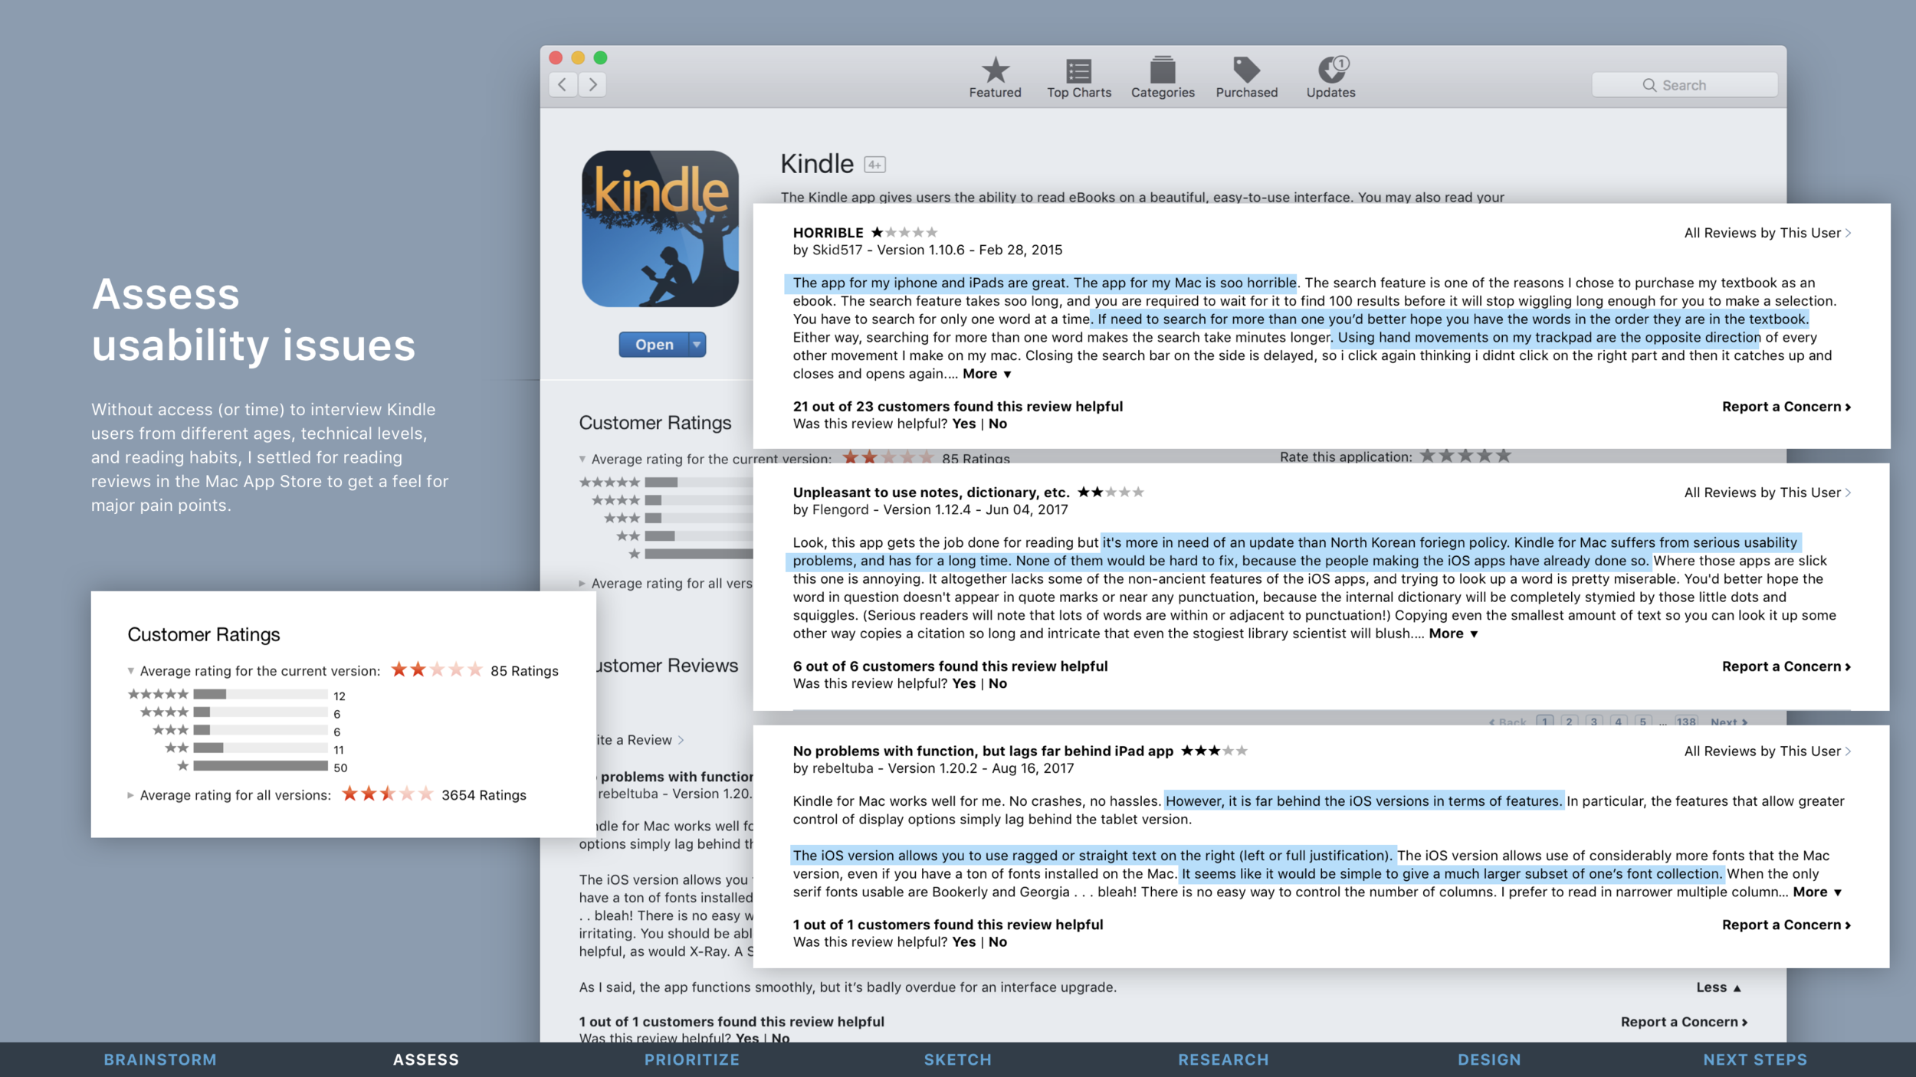Go forward with the right arrow button
Screen dimensions: 1916x1077
592,84
